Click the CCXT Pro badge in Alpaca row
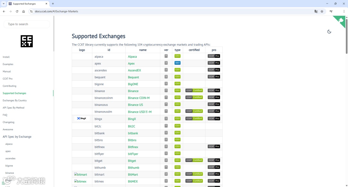The image size is (348, 187). (x=214, y=56)
